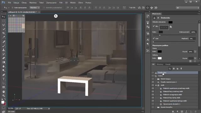The image size is (201, 113).
Task: Toggle visibility of Materiał wyciągnięcia stolik
Action: (x=153, y=95)
